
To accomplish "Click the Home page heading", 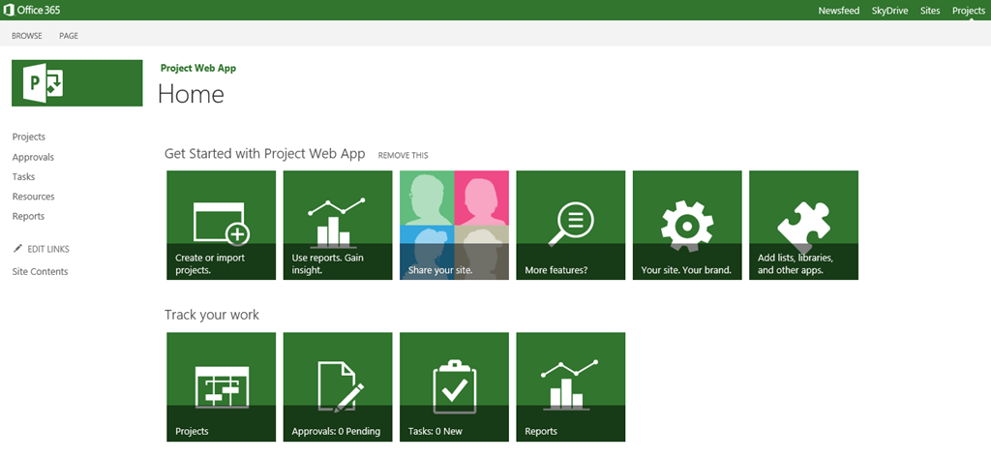I will coord(191,94).
